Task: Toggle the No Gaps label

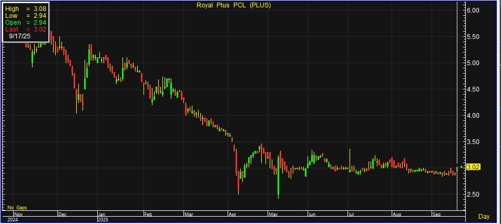Action: coord(16,208)
